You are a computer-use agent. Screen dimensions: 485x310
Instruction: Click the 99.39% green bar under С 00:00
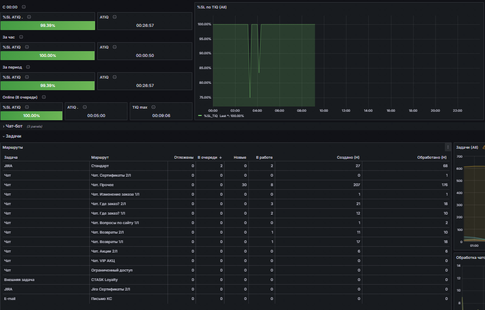[x=48, y=26]
